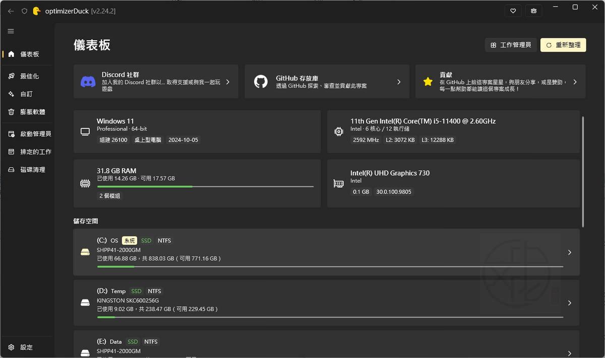Click the 2592 MHz tag
Screen dimensions: 605x358
click(x=366, y=140)
